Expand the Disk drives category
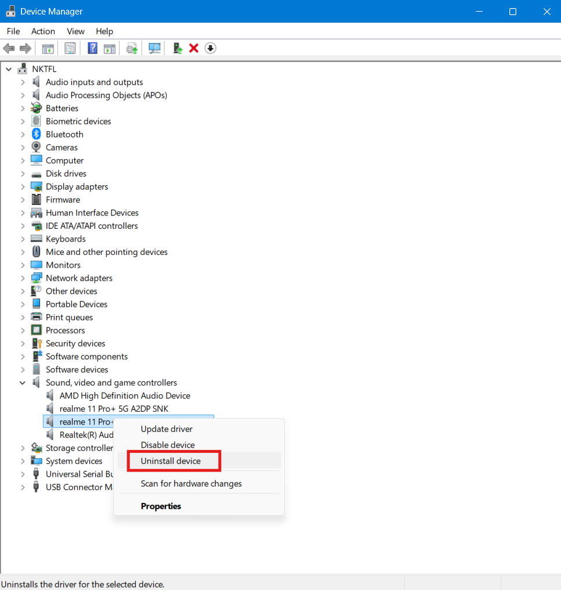Image resolution: width=561 pixels, height=590 pixels. point(23,174)
